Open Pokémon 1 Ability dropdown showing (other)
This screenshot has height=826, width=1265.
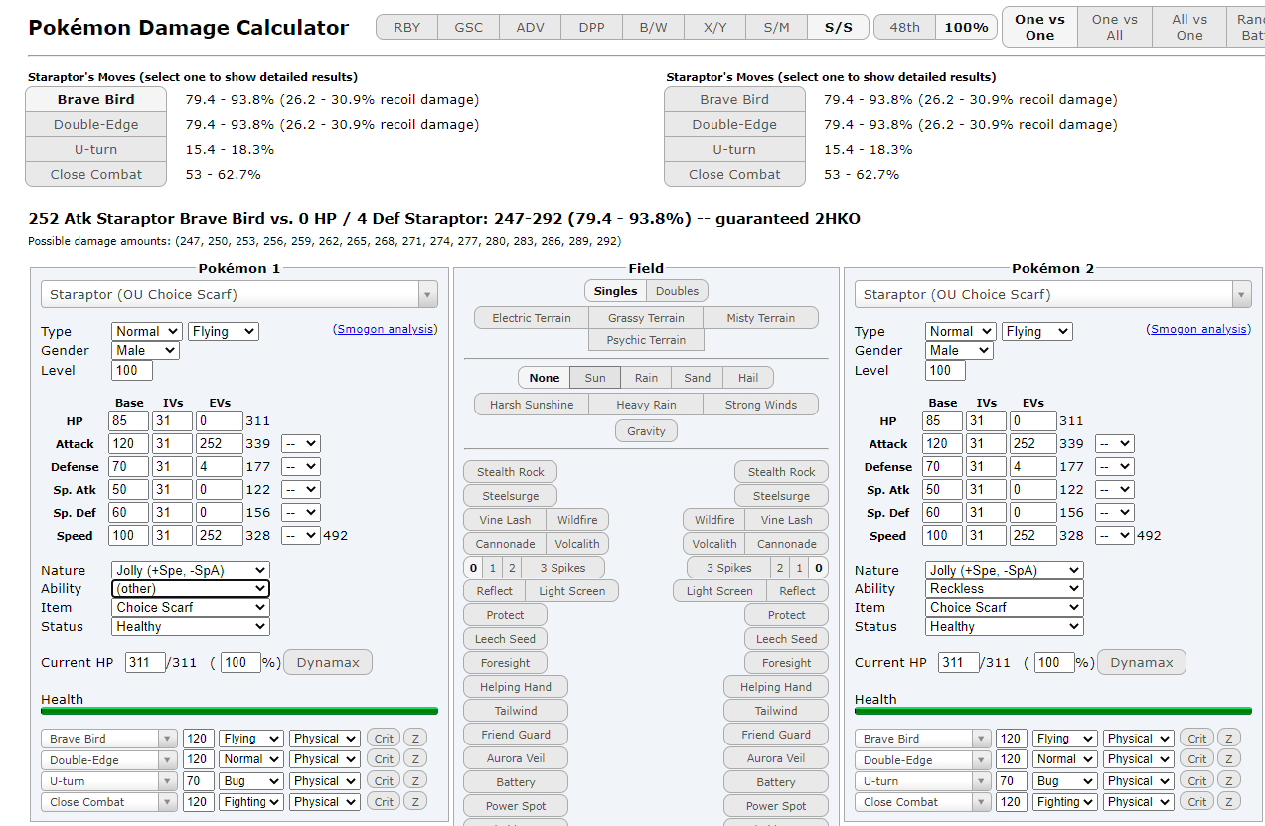pos(191,588)
